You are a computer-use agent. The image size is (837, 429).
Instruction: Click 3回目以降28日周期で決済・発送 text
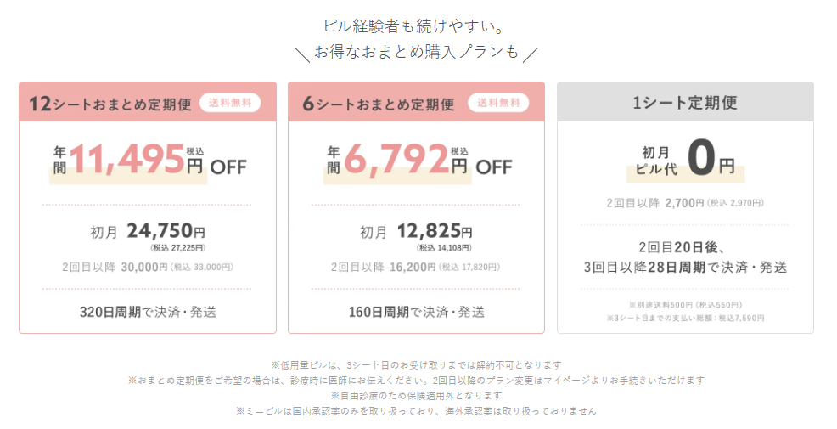pyautogui.click(x=685, y=267)
